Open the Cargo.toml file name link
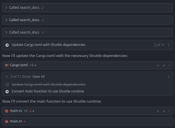Screen dimensions: 175x128 click(19, 65)
